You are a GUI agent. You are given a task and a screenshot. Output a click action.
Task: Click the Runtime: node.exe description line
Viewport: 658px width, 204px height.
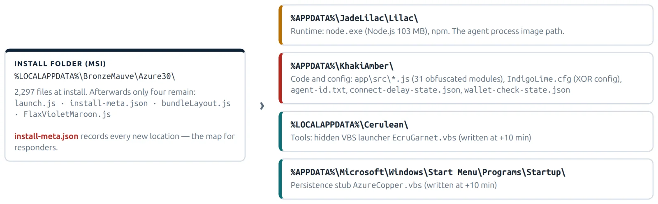click(x=427, y=31)
